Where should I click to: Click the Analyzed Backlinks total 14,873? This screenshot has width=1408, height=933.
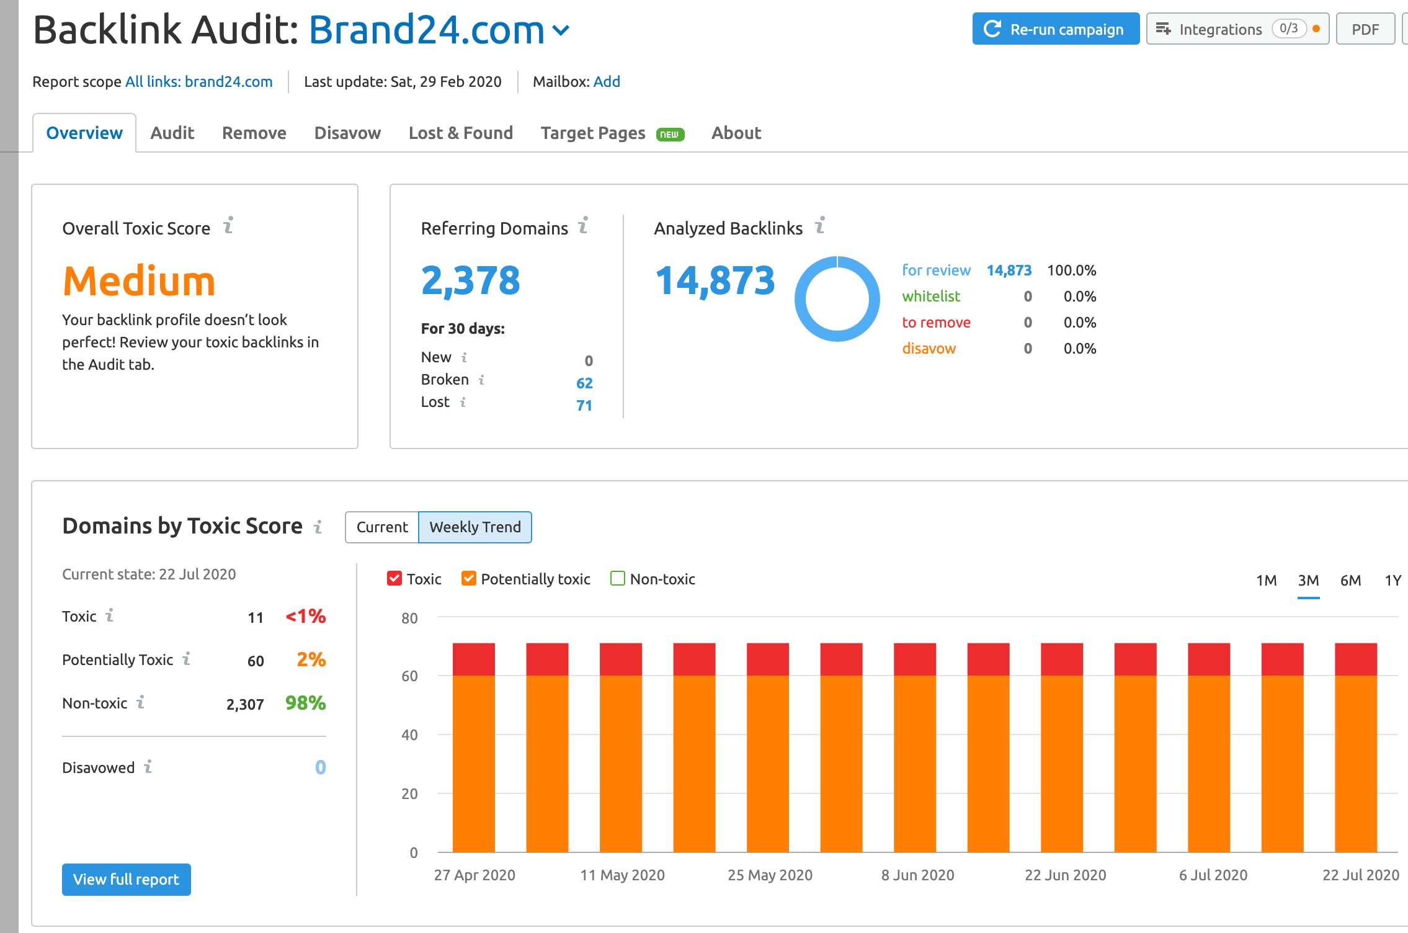point(715,280)
